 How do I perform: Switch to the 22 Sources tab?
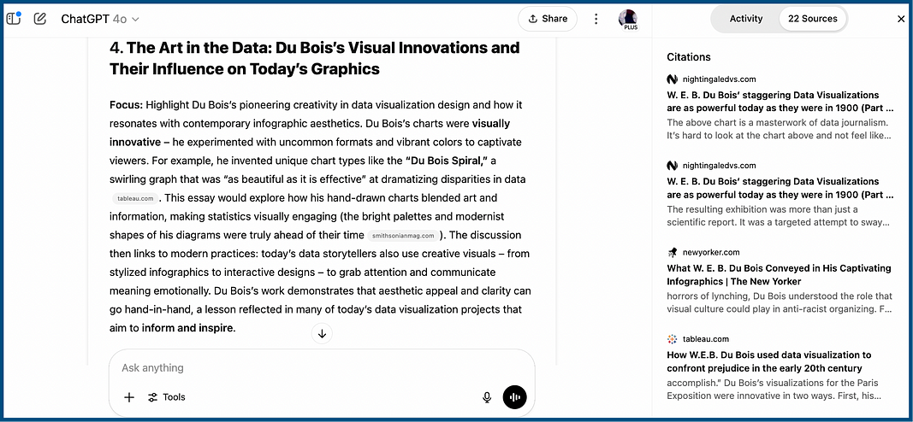pyautogui.click(x=812, y=19)
